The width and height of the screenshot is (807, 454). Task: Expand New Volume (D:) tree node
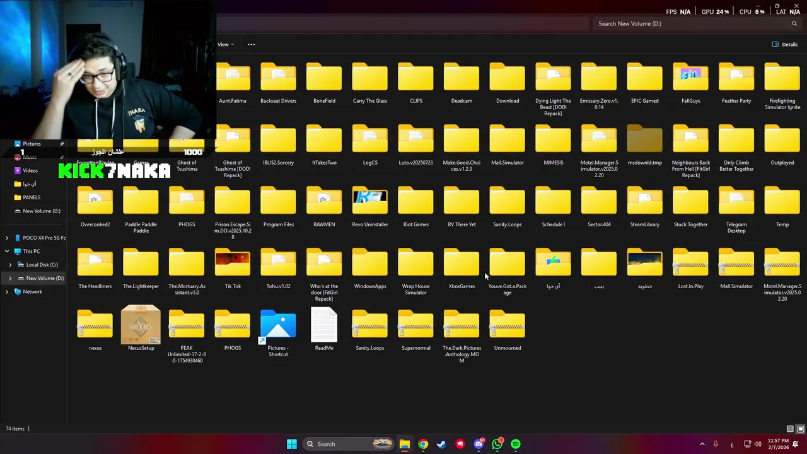(x=10, y=278)
